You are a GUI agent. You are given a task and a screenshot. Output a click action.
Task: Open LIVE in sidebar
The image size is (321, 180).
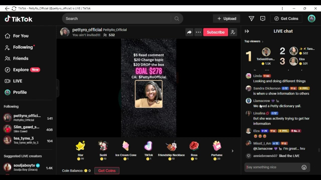coord(14,81)
